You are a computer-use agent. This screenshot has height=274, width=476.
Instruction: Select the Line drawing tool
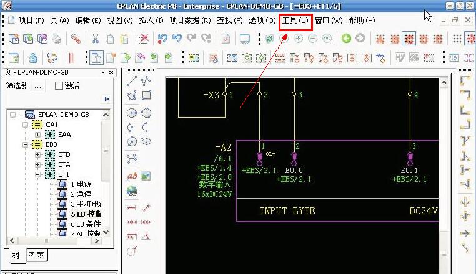click(x=131, y=81)
